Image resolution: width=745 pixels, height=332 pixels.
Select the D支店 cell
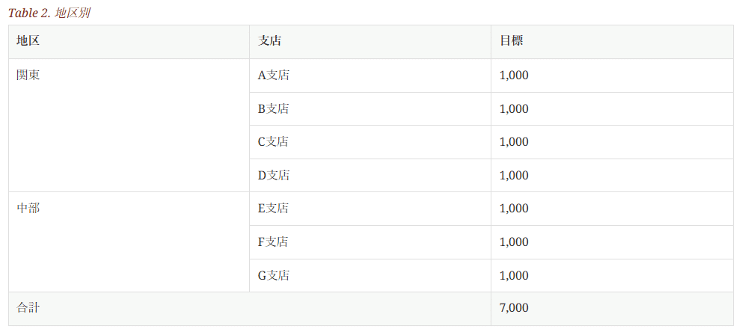coord(273,175)
